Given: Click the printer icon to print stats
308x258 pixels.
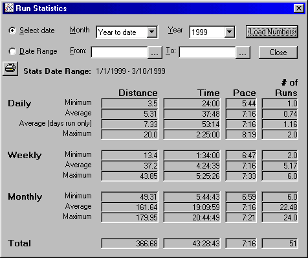Looking at the screenshot, I should (x=10, y=69).
